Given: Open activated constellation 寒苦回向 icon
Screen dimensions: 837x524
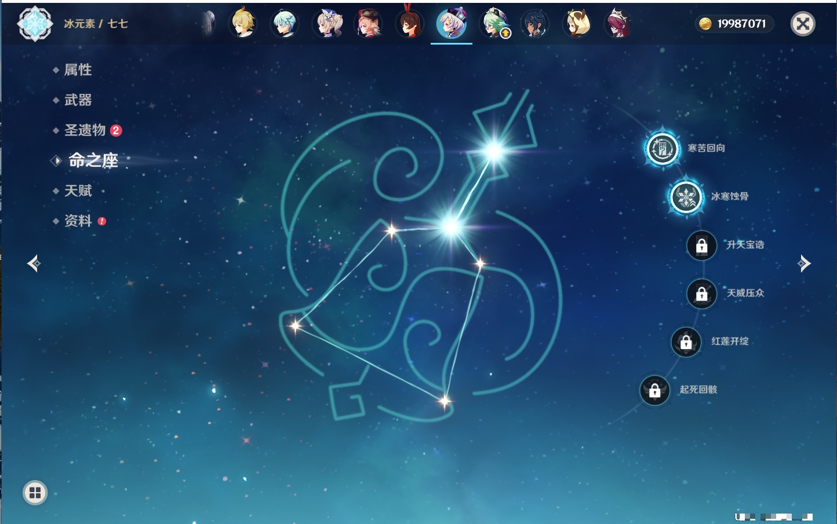Looking at the screenshot, I should pos(662,149).
